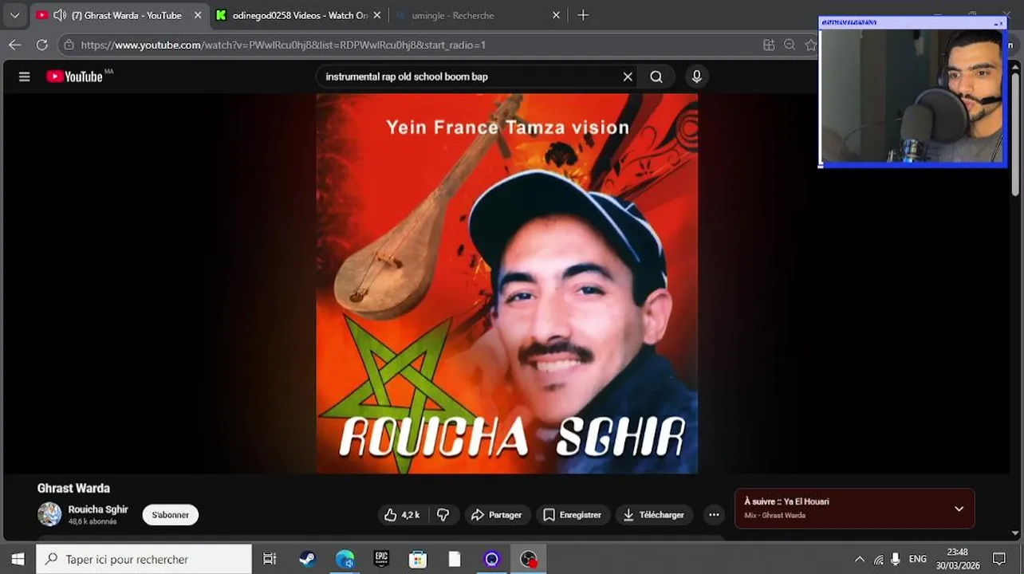Run the YouTube search with magnifier button
The image size is (1024, 574).
pyautogui.click(x=656, y=77)
